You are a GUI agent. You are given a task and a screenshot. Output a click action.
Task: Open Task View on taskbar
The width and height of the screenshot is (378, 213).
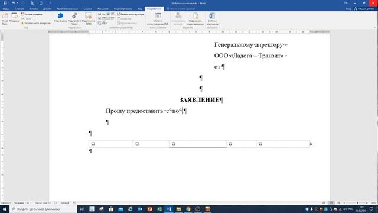tap(82, 209)
